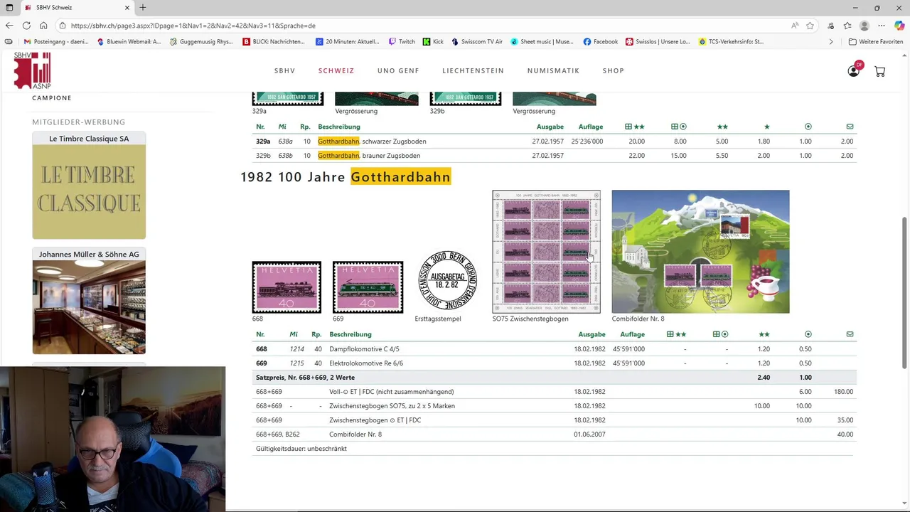This screenshot has width=910, height=512.
Task: Add page to favorites star icon
Action: point(810,26)
